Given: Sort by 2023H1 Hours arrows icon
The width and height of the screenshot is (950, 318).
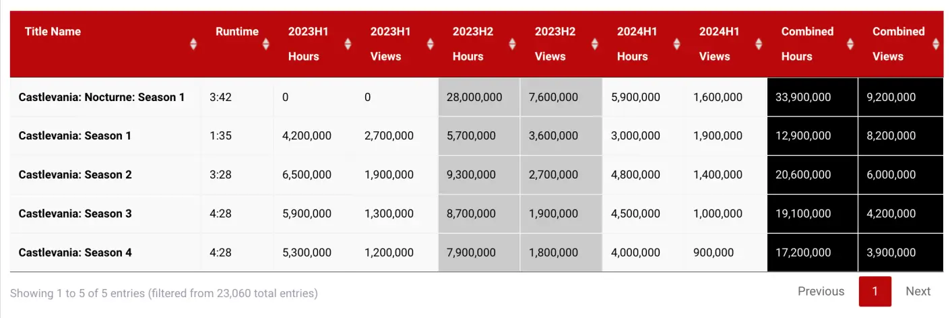Looking at the screenshot, I should pos(348,44).
